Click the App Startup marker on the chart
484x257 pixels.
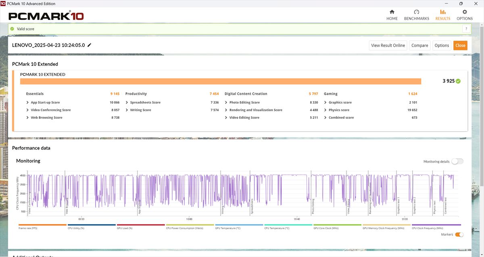(x=140, y=207)
